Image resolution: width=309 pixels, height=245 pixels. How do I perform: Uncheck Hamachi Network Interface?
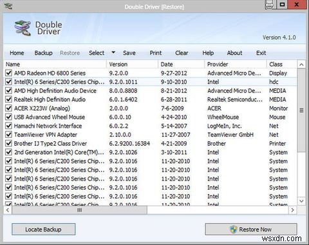click(8, 126)
